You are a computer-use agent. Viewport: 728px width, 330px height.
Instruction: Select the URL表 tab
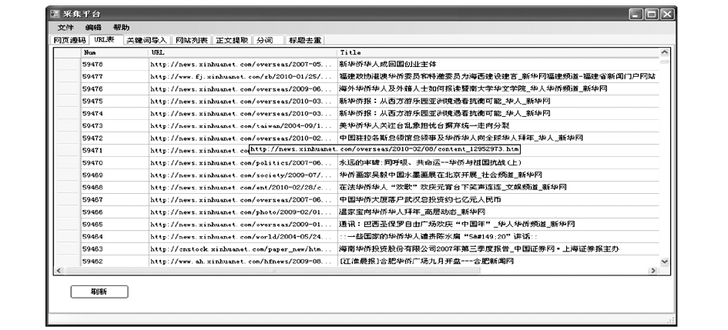tap(106, 40)
